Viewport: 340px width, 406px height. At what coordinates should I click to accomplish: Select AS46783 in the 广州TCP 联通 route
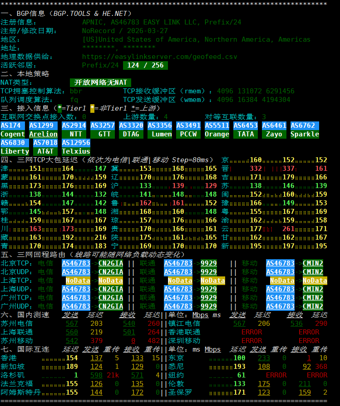coord(178,298)
